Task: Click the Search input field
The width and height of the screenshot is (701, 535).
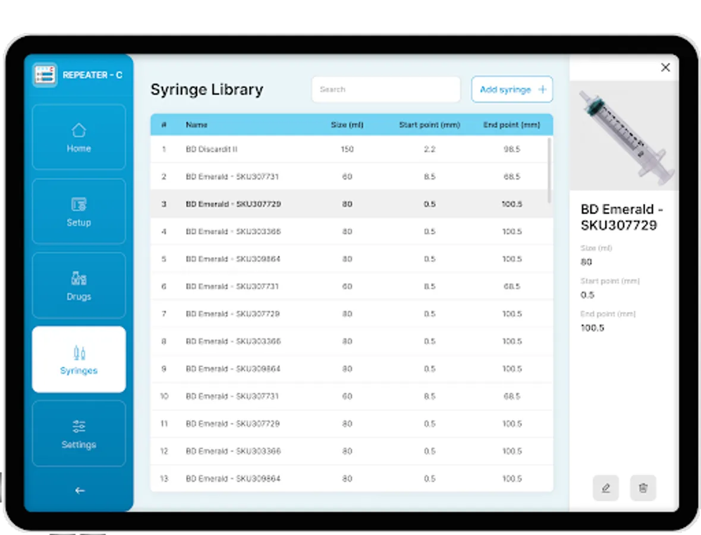Action: tap(386, 89)
